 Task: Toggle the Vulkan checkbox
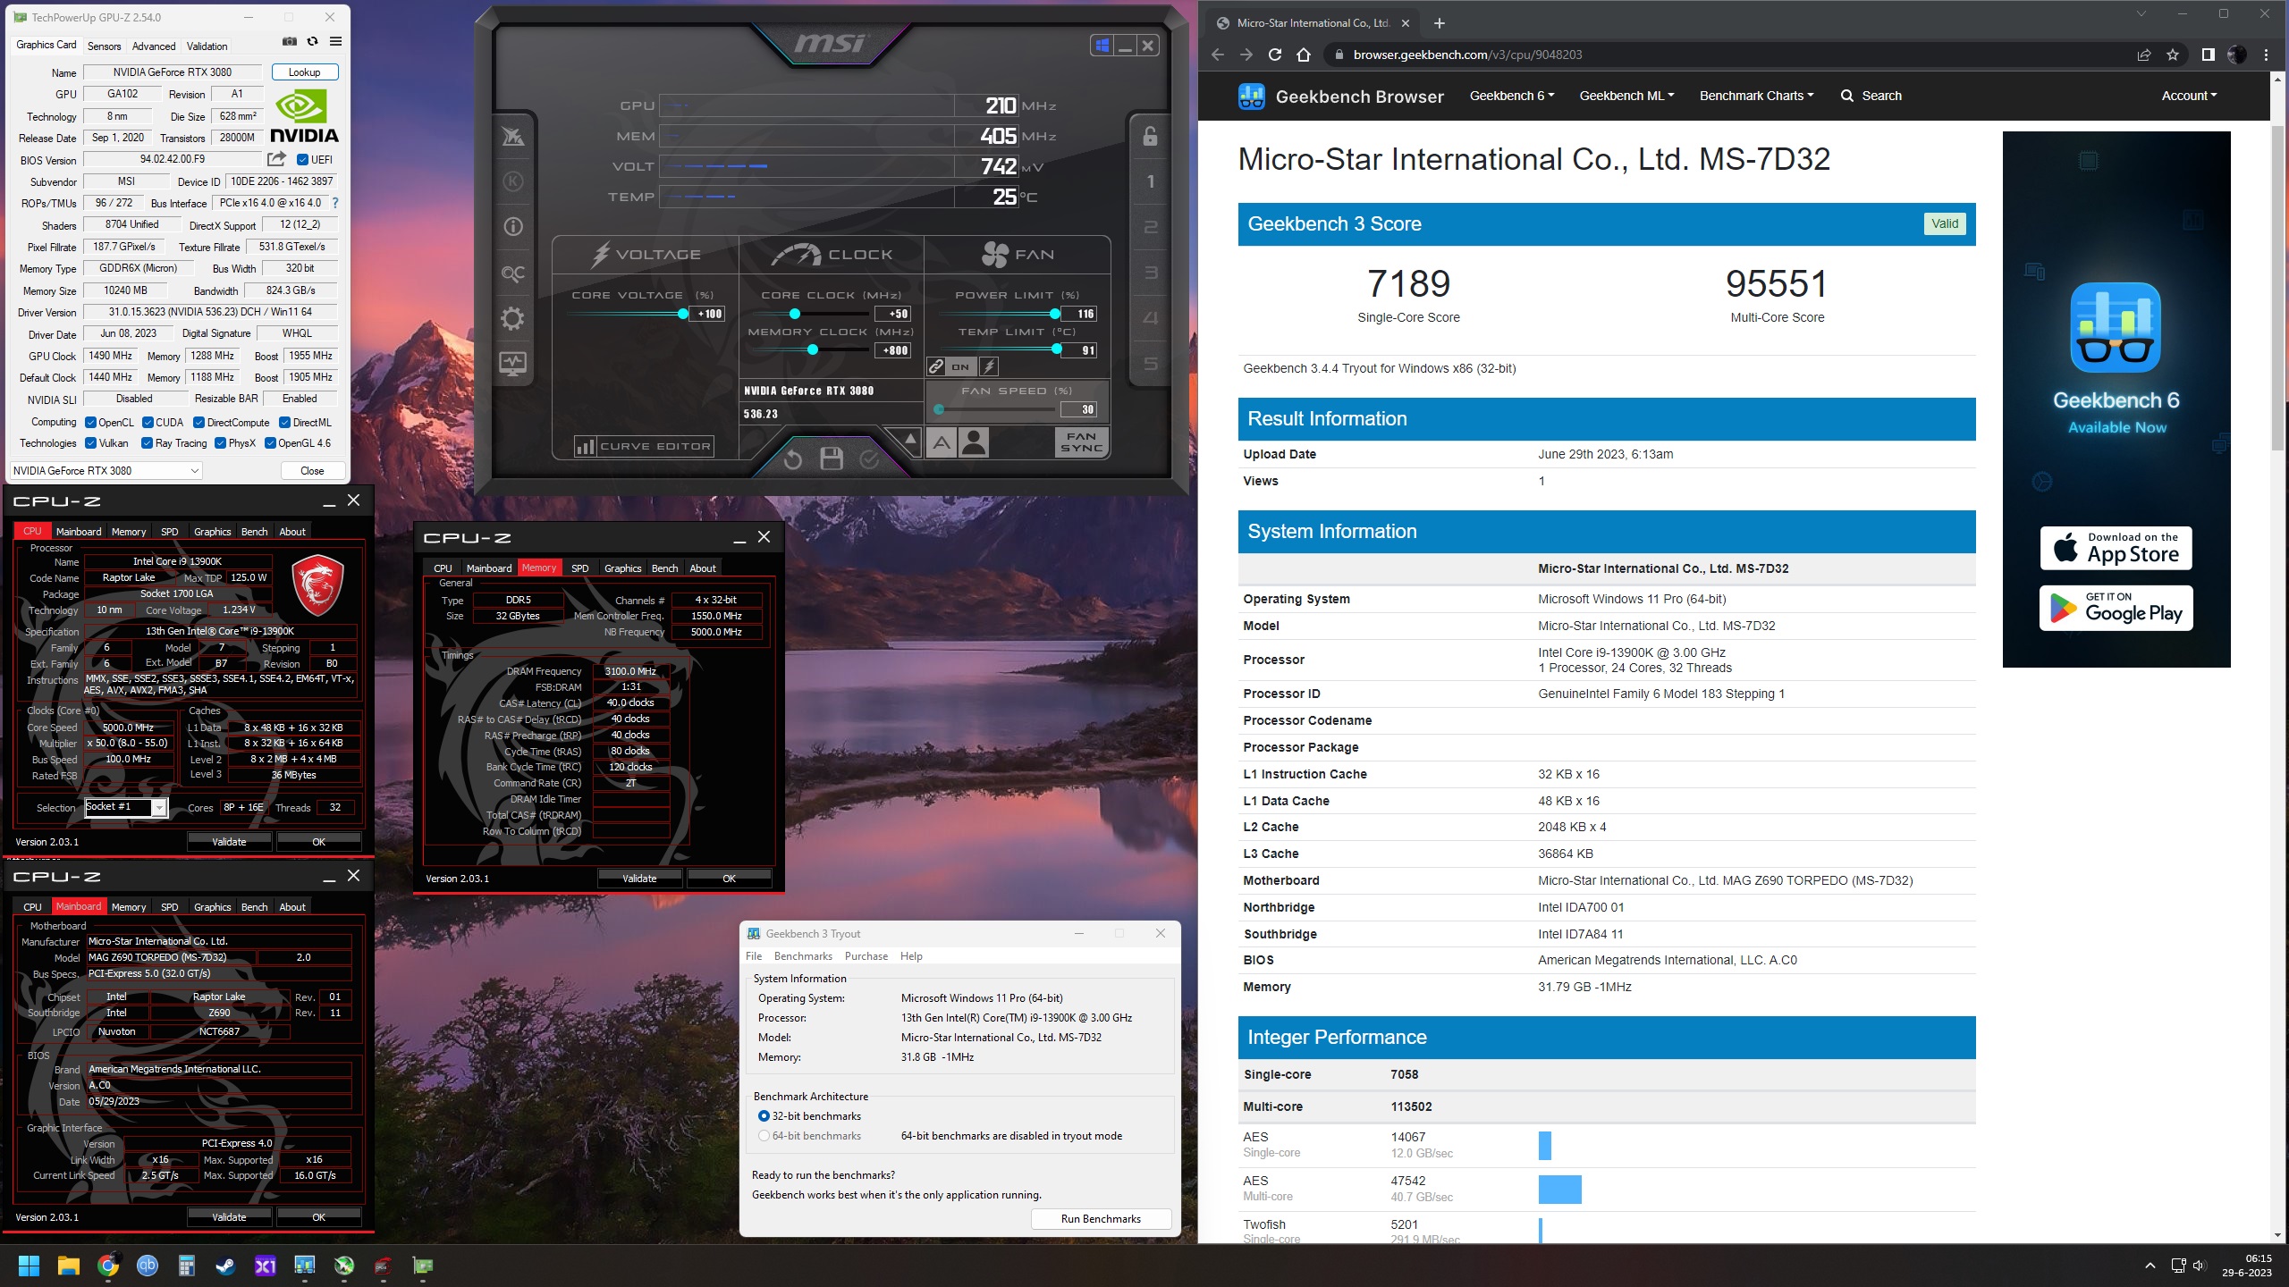click(90, 443)
